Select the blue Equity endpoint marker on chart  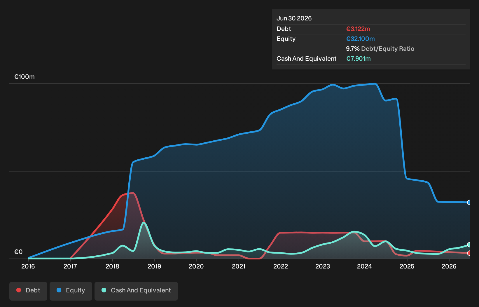(x=469, y=202)
